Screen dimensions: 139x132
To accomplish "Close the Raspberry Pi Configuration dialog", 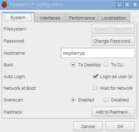I will [x=135, y=5].
